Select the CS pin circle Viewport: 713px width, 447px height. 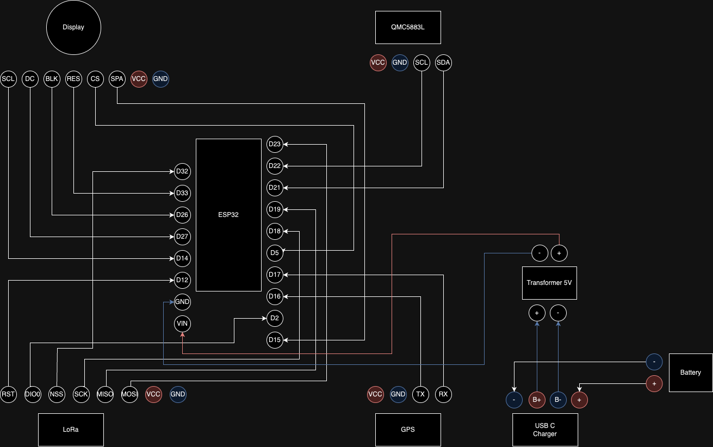pos(95,79)
